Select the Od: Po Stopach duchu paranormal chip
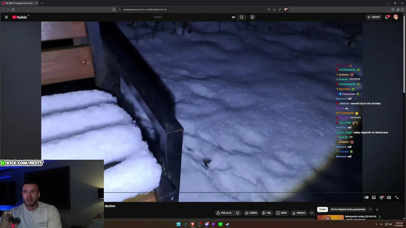 (348, 209)
